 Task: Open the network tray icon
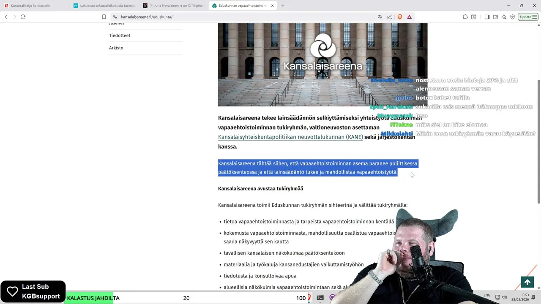pos(497,297)
